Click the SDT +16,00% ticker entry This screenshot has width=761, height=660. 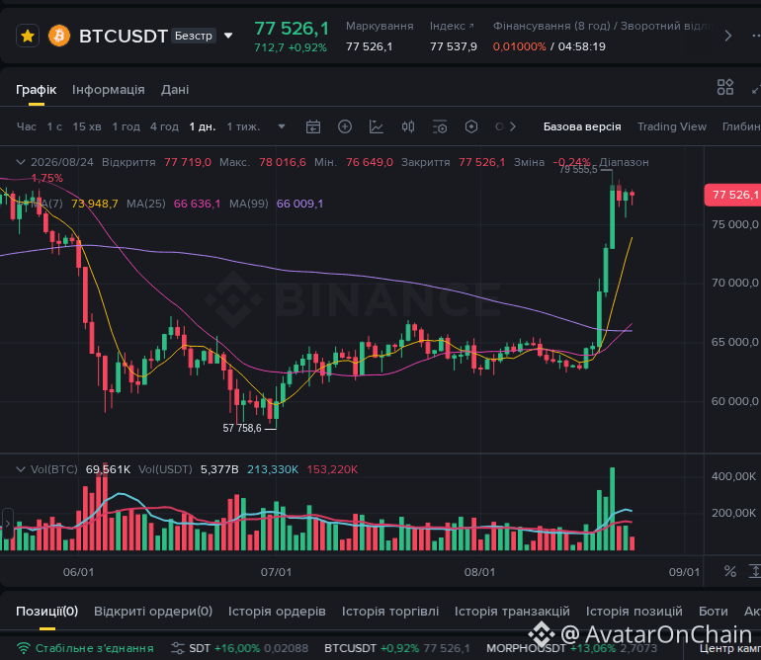click(248, 648)
